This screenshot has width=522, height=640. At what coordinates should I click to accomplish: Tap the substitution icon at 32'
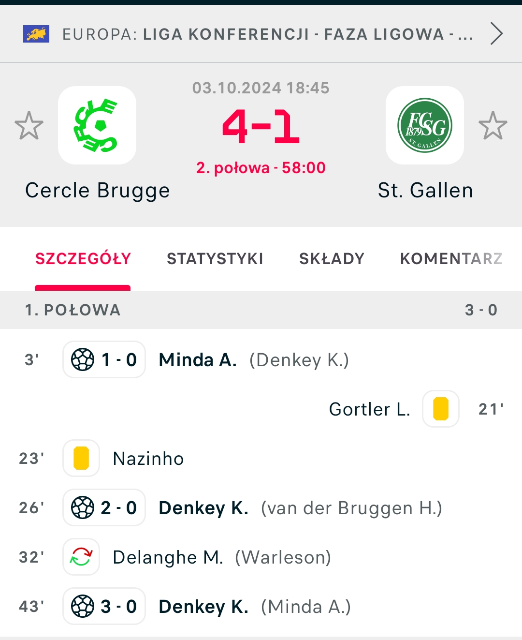point(81,557)
